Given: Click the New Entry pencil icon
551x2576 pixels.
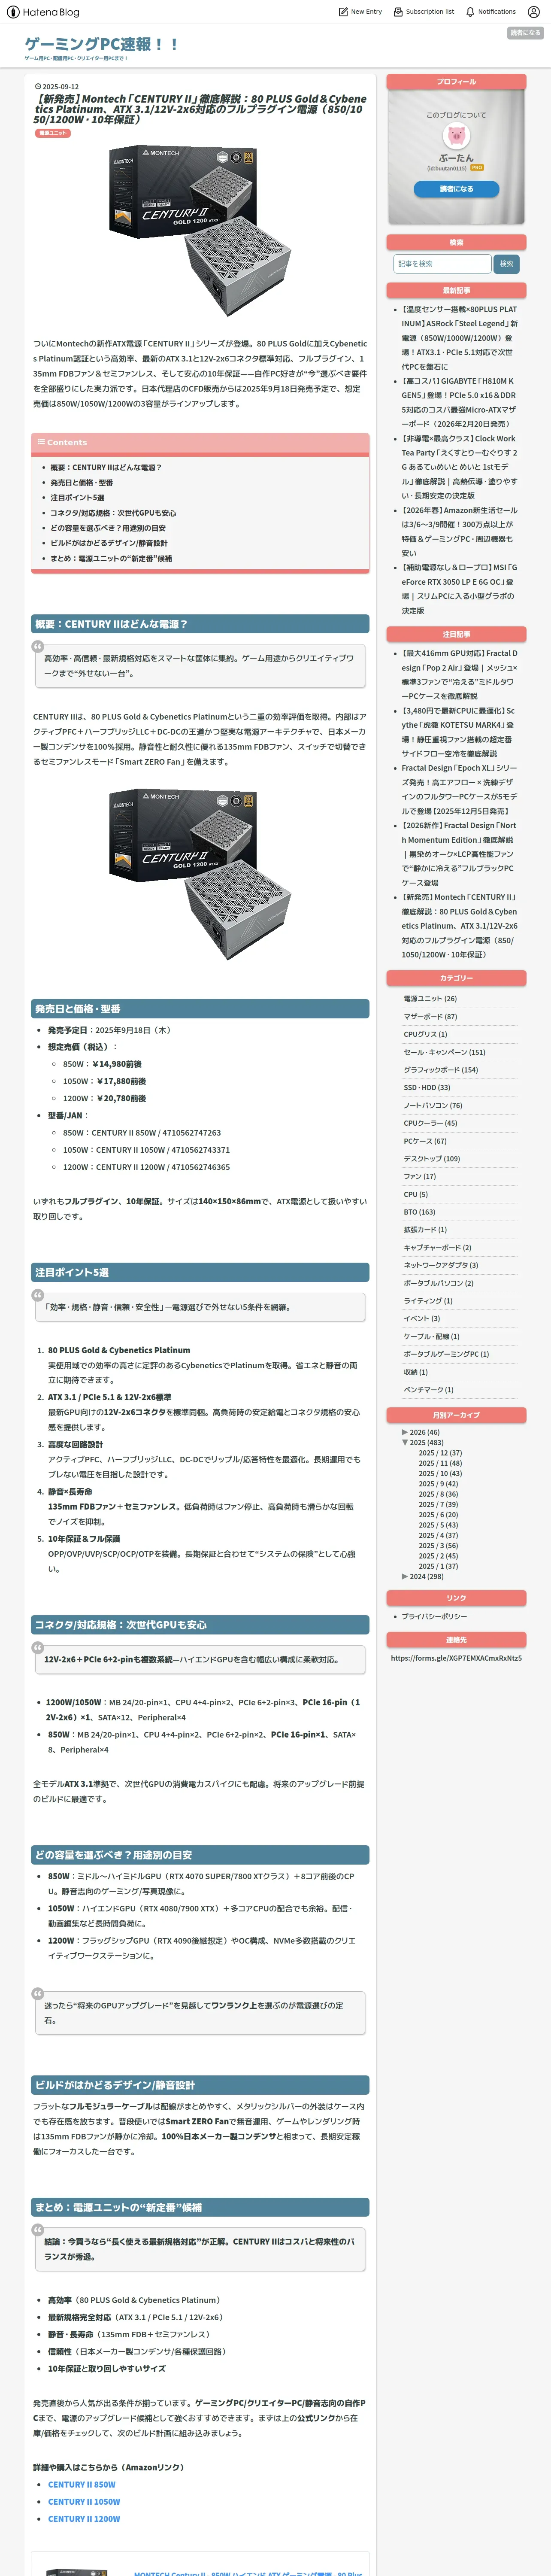Looking at the screenshot, I should [343, 12].
